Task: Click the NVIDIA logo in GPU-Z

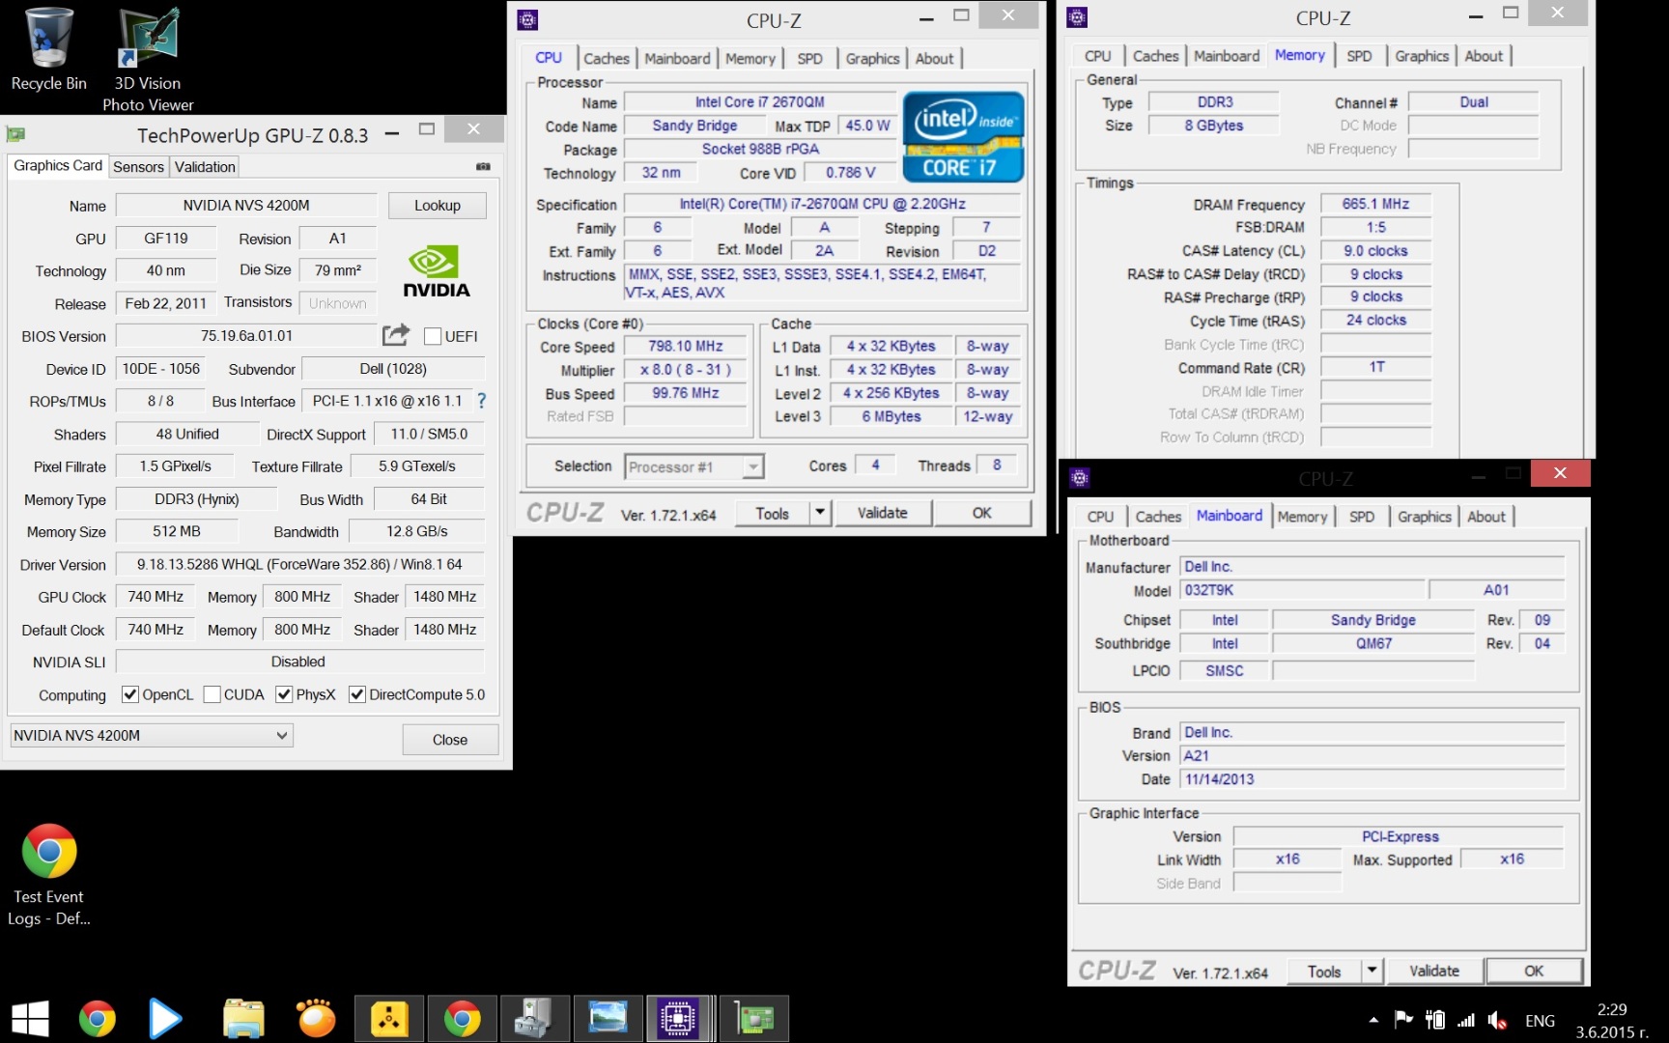Action: (436, 271)
